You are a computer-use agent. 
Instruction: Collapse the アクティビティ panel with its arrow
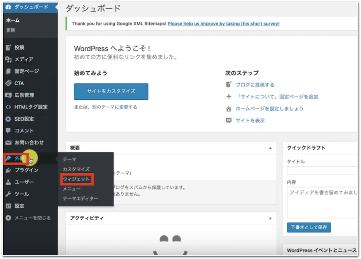[x=271, y=218]
